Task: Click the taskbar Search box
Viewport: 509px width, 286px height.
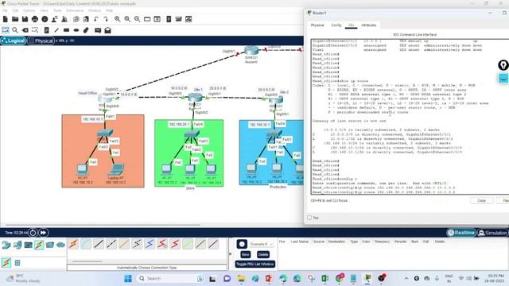Action: pyautogui.click(x=171, y=279)
